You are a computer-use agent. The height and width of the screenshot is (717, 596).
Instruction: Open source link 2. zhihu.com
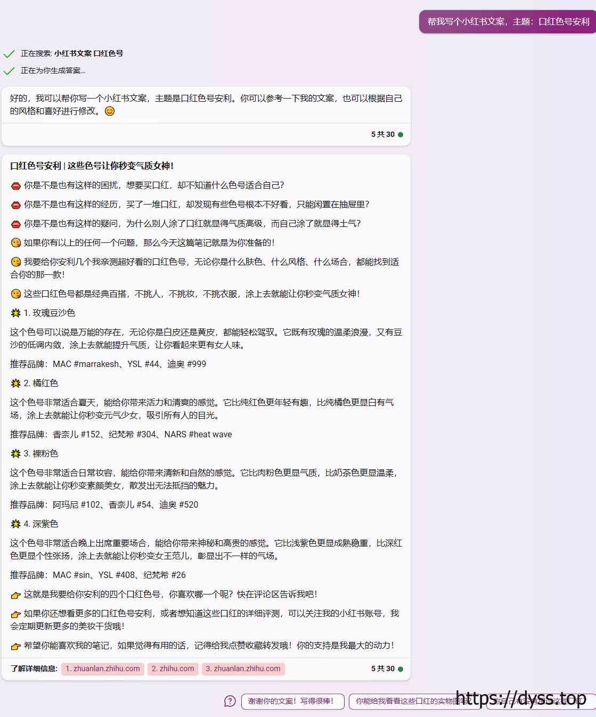tap(173, 669)
